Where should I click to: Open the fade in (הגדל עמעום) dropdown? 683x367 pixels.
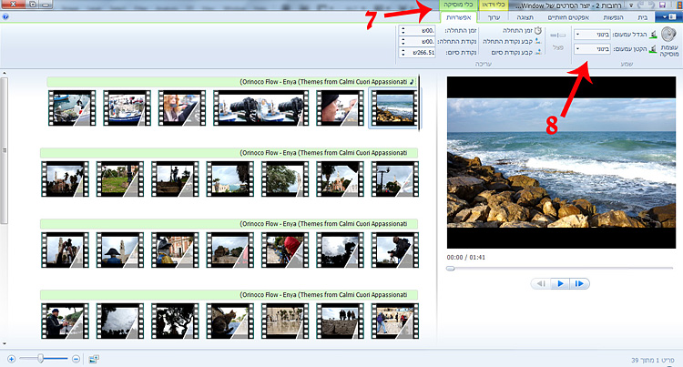click(591, 34)
